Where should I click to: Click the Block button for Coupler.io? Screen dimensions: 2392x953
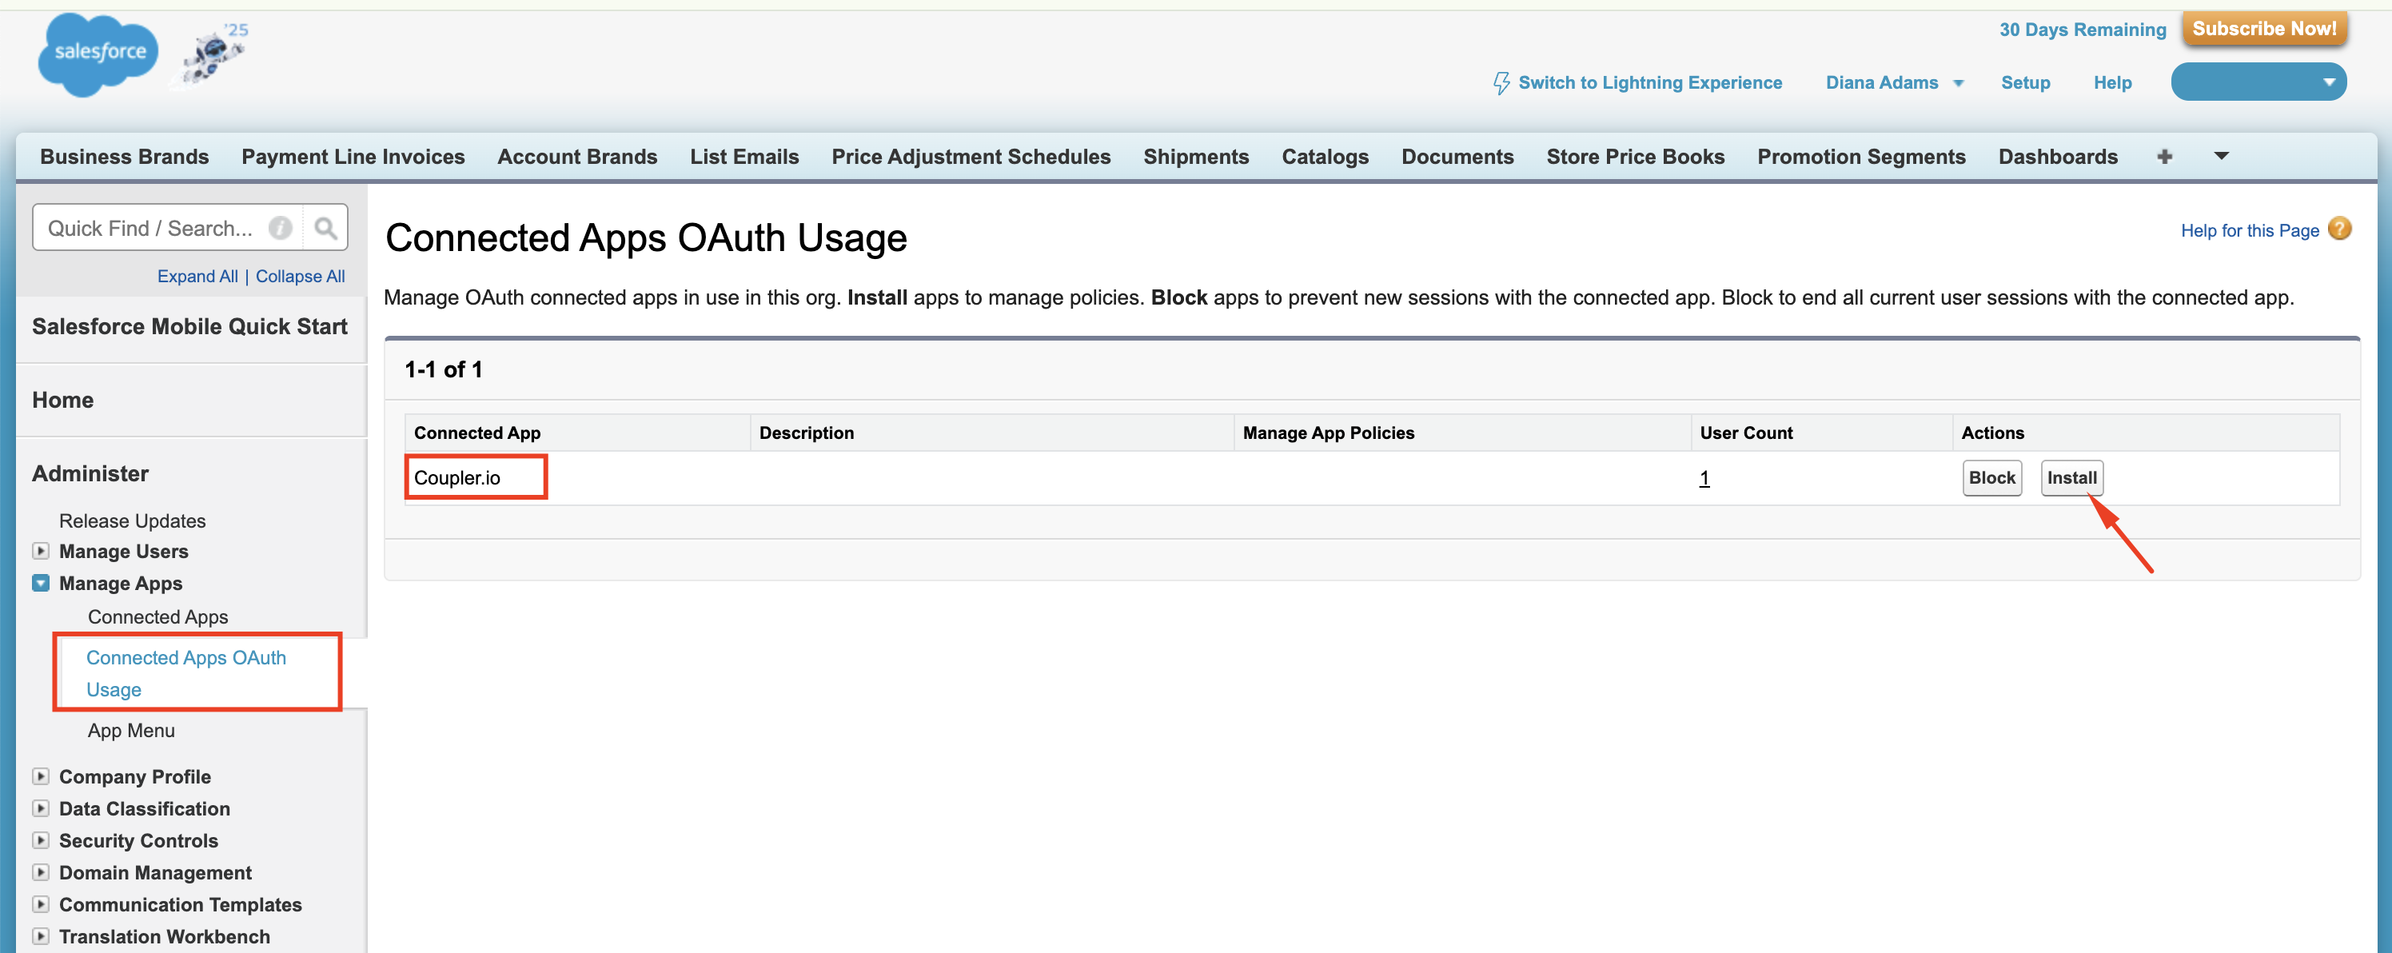[1991, 477]
